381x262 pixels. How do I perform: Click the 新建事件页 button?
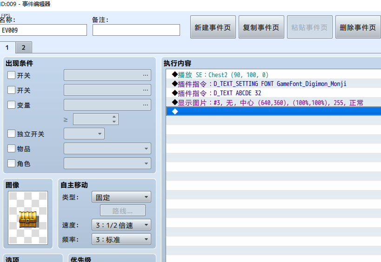pyautogui.click(x=213, y=27)
